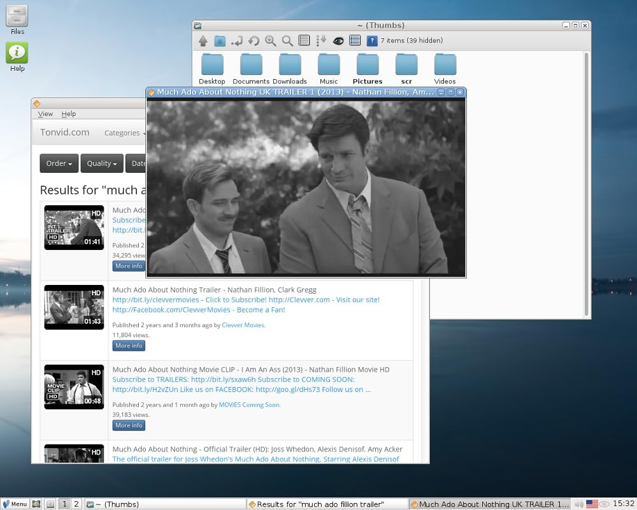This screenshot has height=510, width=637.
Task: Open Help from the desktop icon
Action: [16, 51]
